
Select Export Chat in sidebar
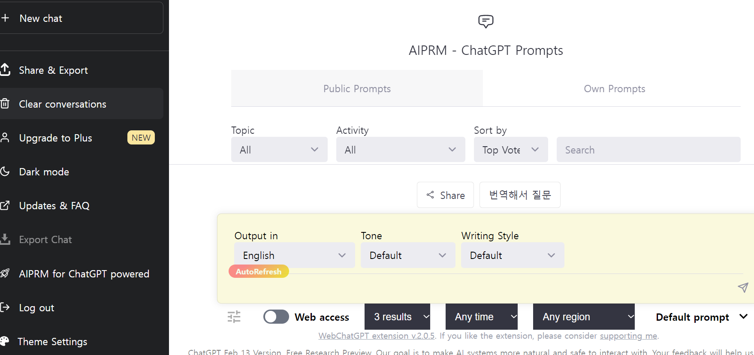pyautogui.click(x=81, y=239)
